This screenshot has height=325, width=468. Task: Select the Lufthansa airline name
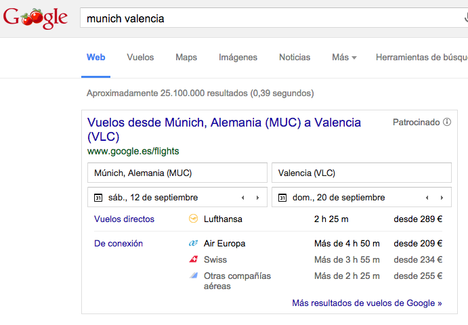tap(223, 219)
